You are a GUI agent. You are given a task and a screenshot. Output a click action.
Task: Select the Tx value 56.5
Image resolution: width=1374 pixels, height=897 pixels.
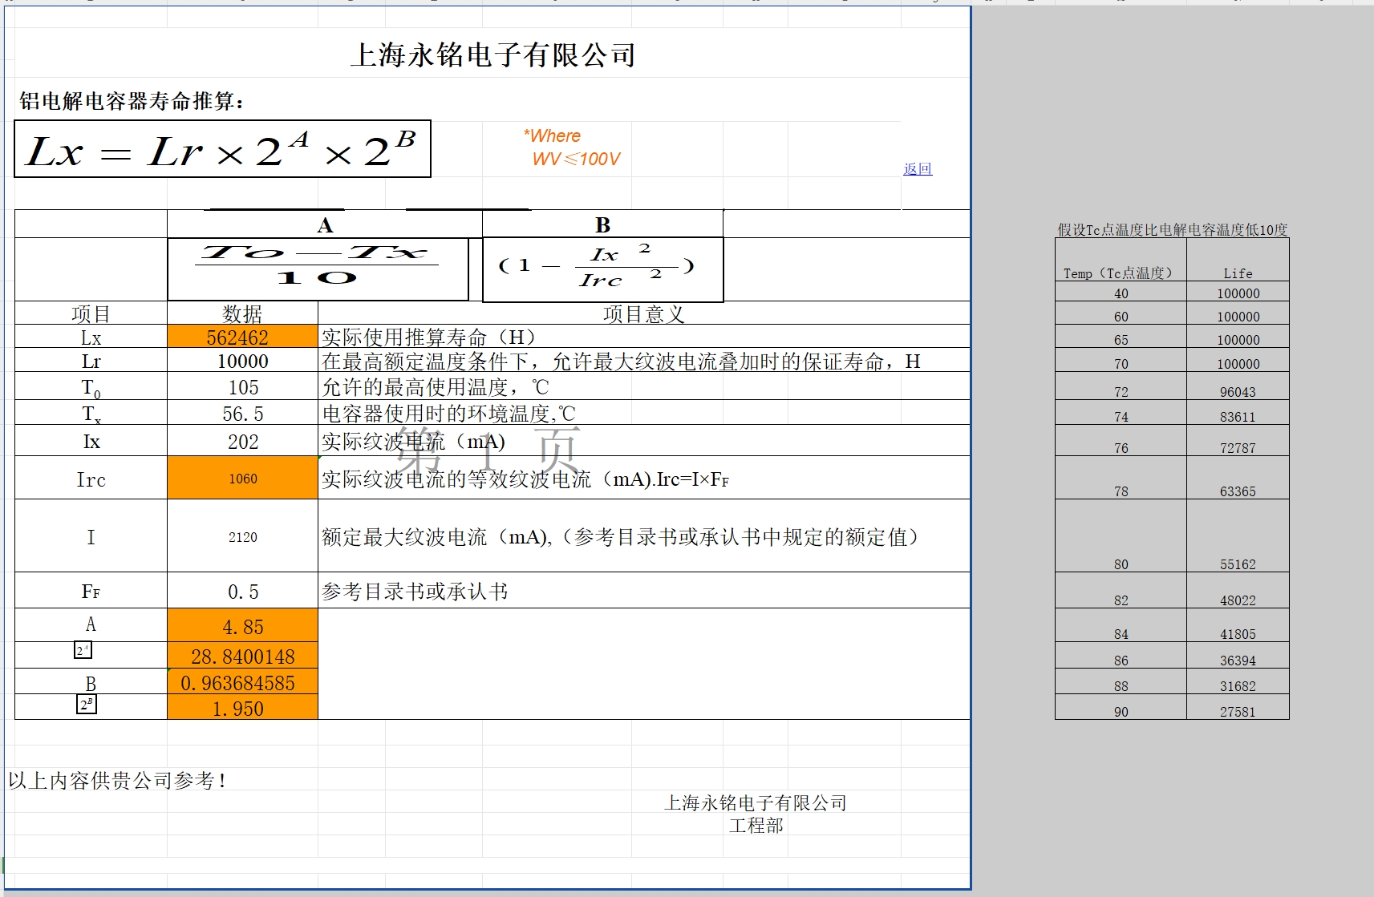242,414
